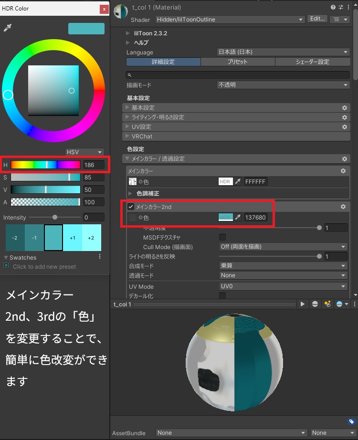The image size is (358, 440).
Task: Play the material preview animation
Action: tap(303, 304)
